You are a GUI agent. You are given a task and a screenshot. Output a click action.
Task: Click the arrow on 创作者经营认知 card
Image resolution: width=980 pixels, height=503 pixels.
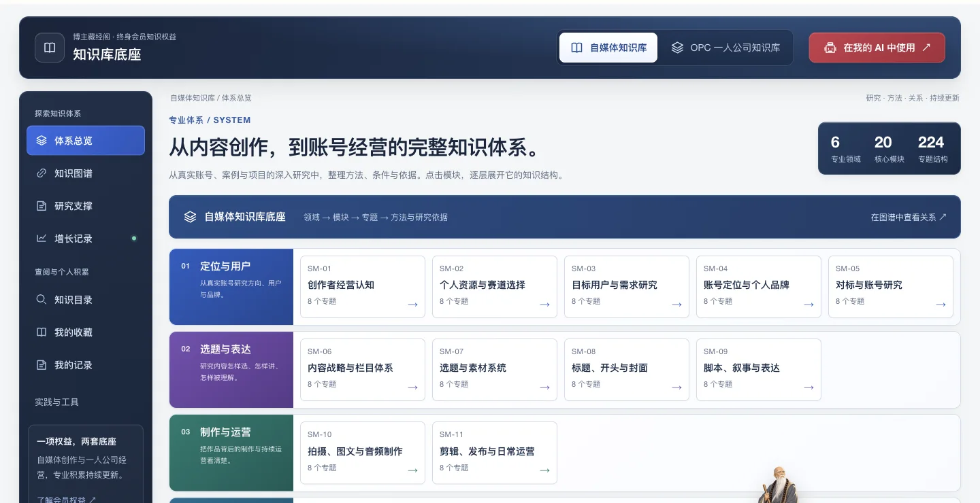coord(412,305)
